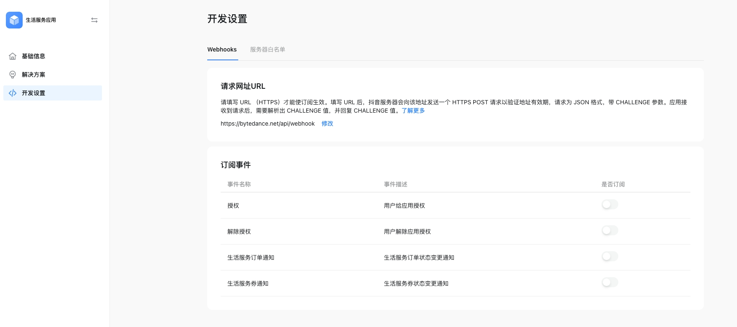The width and height of the screenshot is (737, 327).
Task: Click the code brackets icon beside 开发设置
Action: (13, 93)
